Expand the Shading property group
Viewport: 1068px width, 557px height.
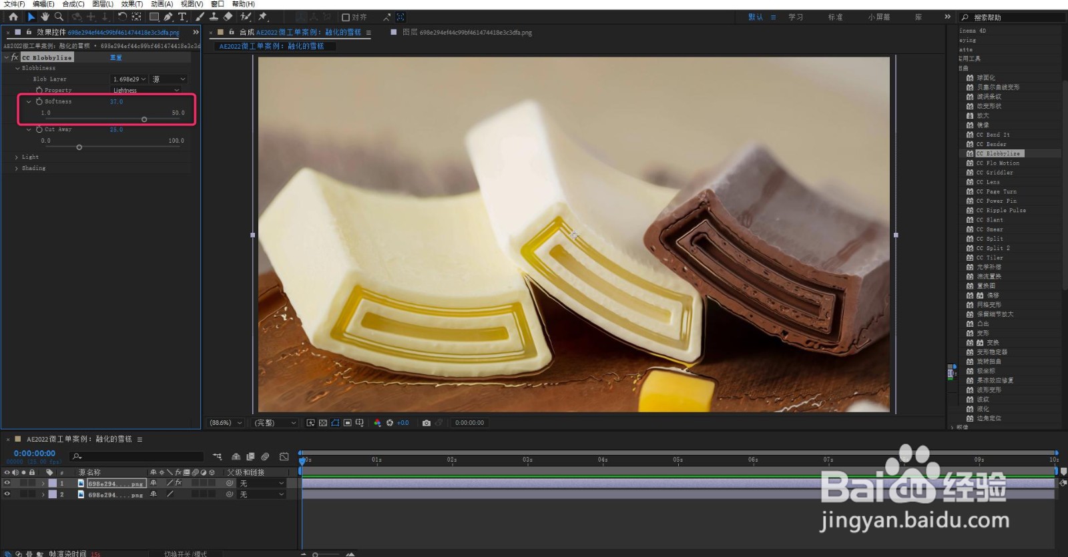(17, 169)
